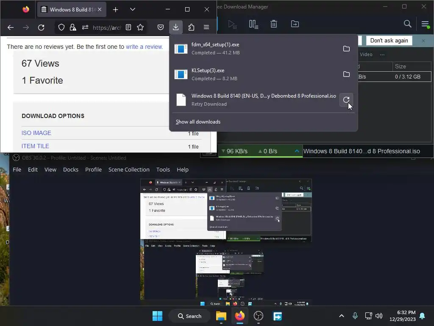Image resolution: width=434 pixels, height=326 pixels.
Task: Open OBS Profile menu
Action: (x=93, y=169)
